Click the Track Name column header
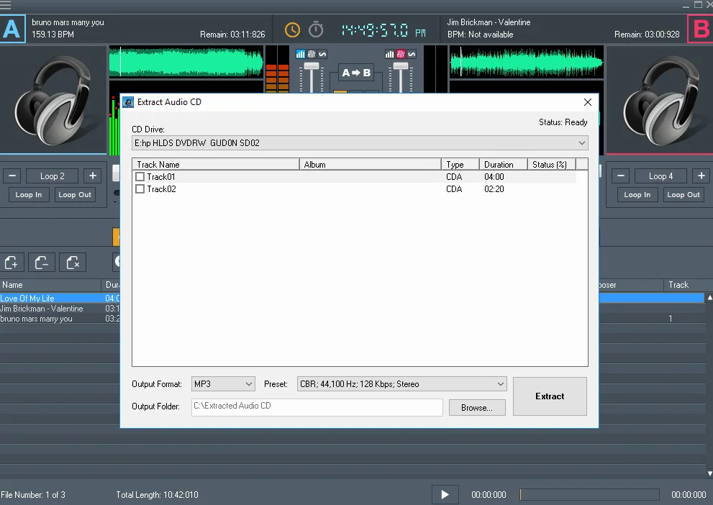713x505 pixels. click(x=216, y=165)
